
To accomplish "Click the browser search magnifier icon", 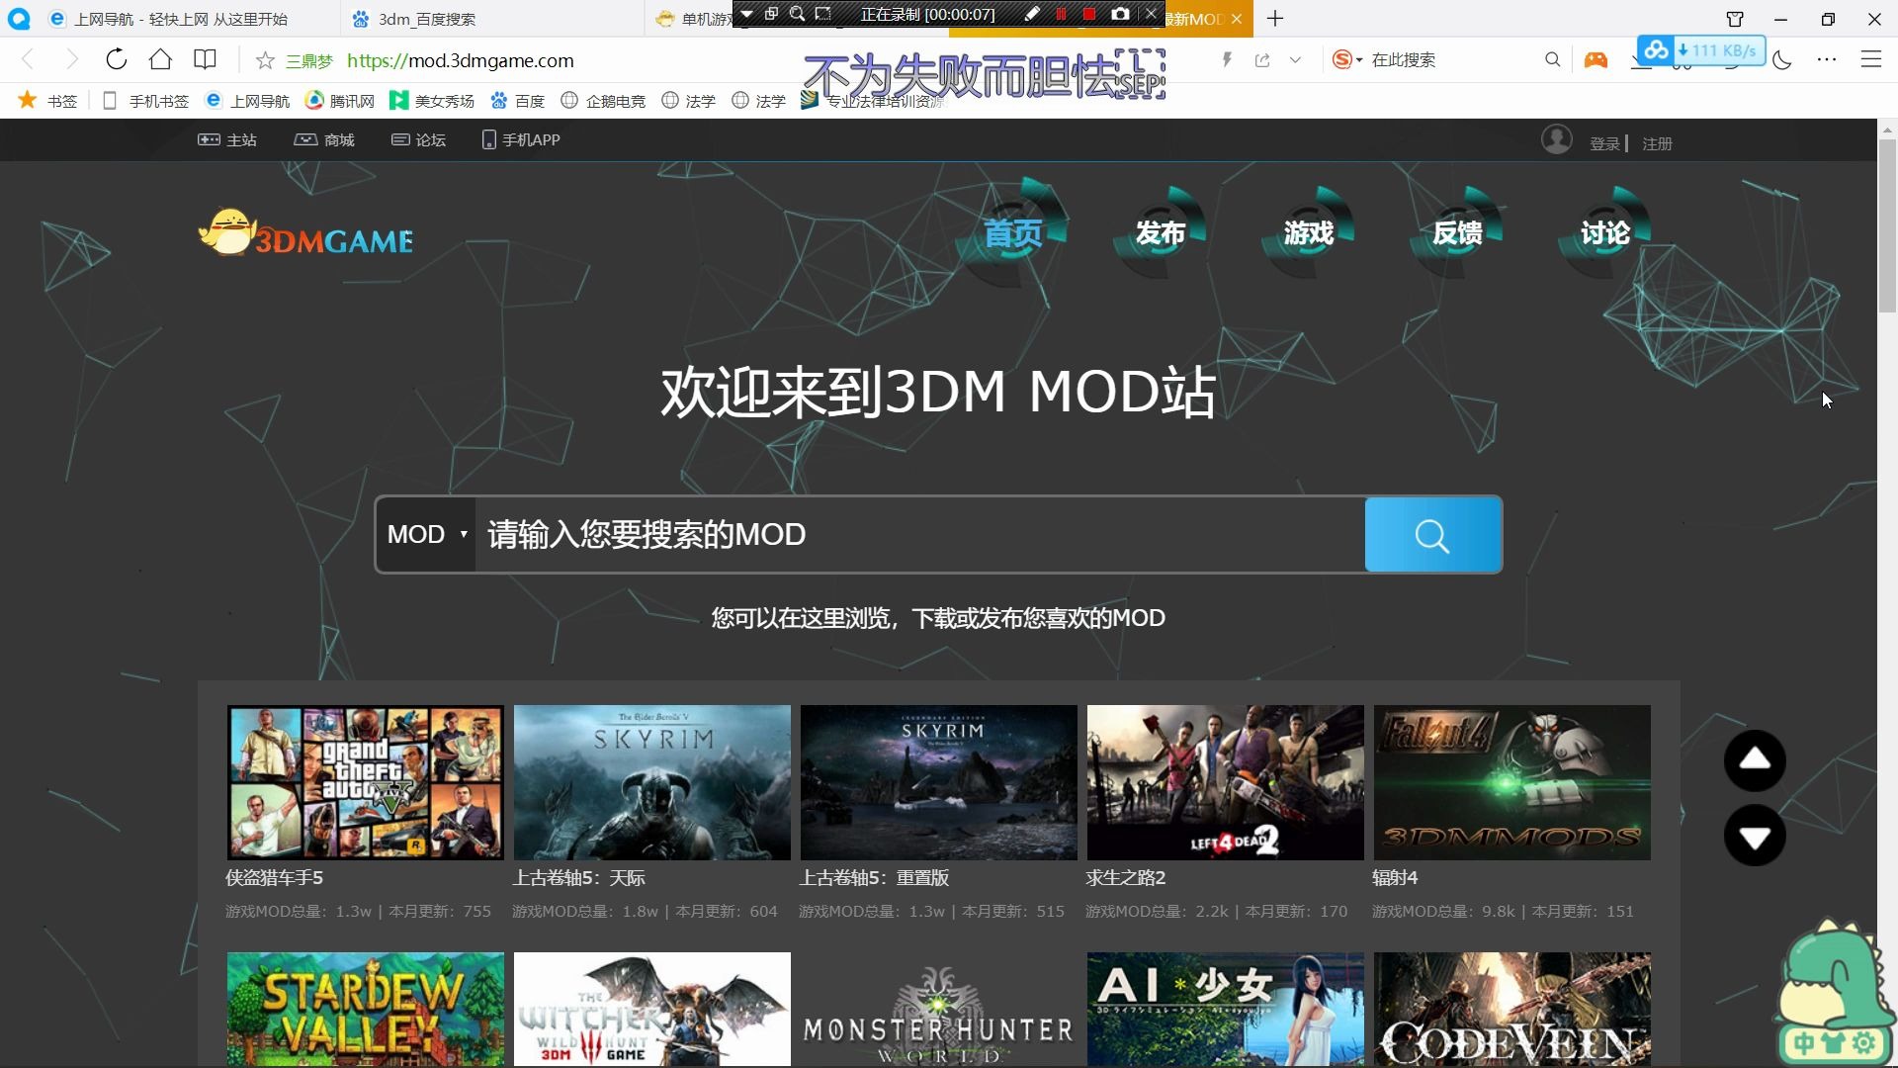I will click(1552, 59).
